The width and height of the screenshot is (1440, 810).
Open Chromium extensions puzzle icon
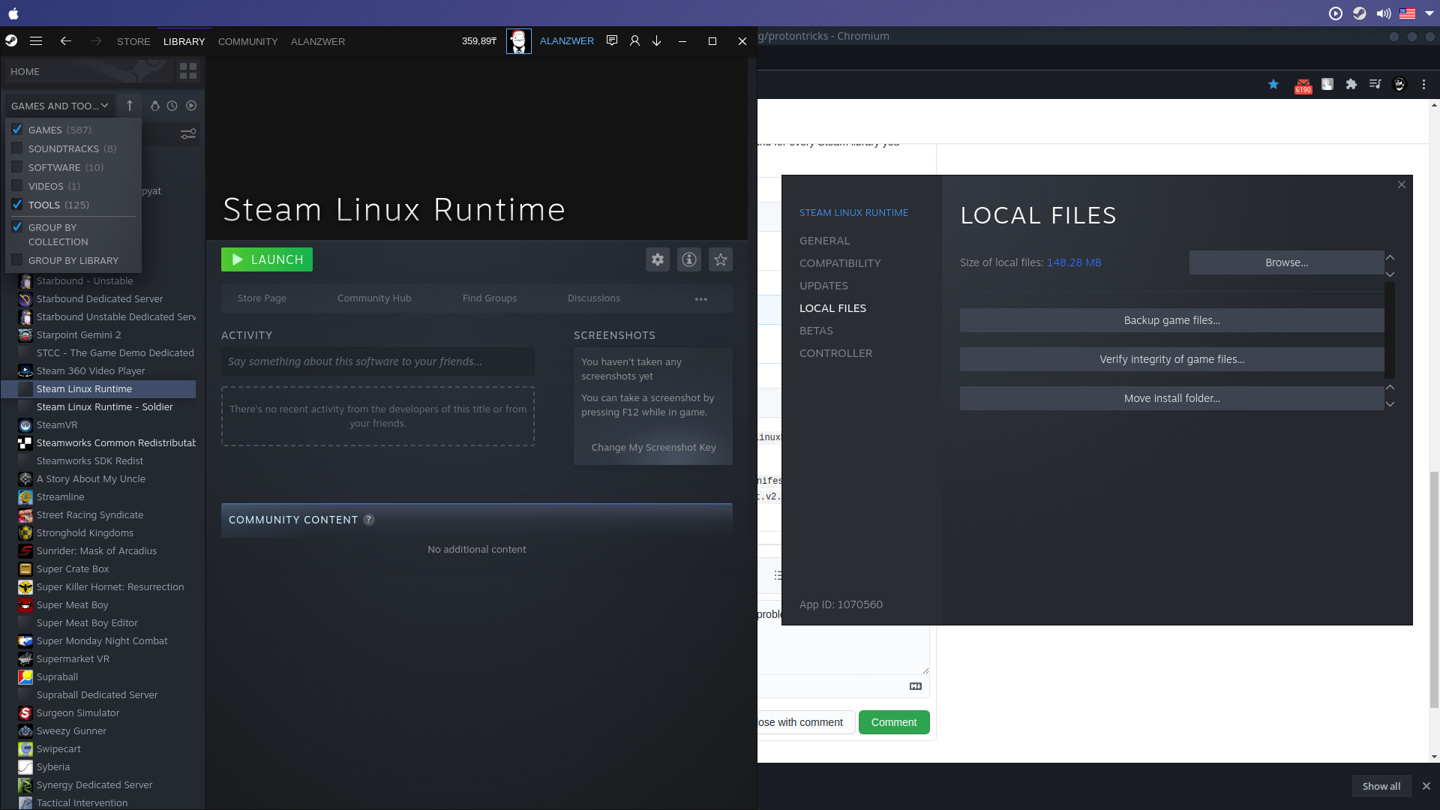[x=1351, y=85]
